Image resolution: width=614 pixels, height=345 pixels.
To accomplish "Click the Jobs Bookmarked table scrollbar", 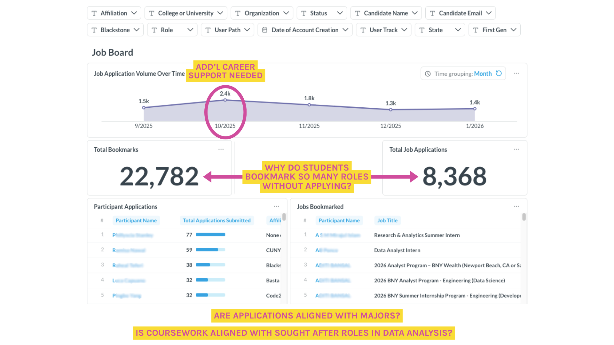I will pyautogui.click(x=524, y=217).
